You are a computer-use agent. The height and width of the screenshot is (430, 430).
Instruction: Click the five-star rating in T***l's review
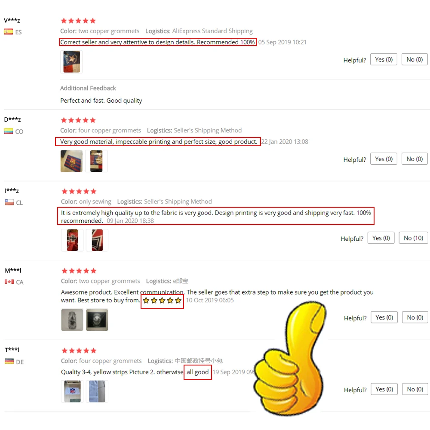click(79, 350)
